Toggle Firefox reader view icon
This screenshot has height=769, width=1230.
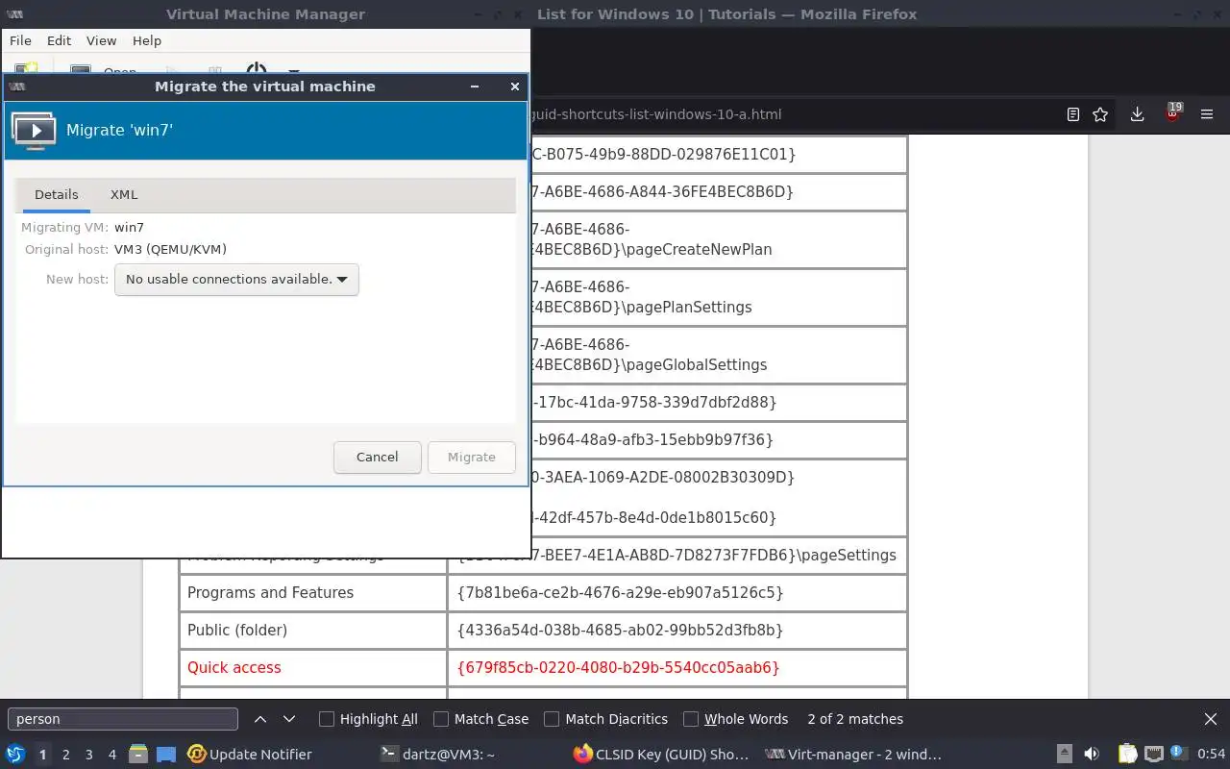click(x=1073, y=114)
